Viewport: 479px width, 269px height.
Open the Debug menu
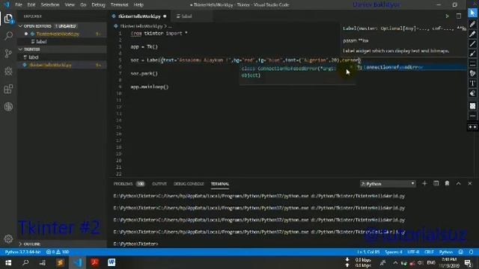(x=98, y=4)
